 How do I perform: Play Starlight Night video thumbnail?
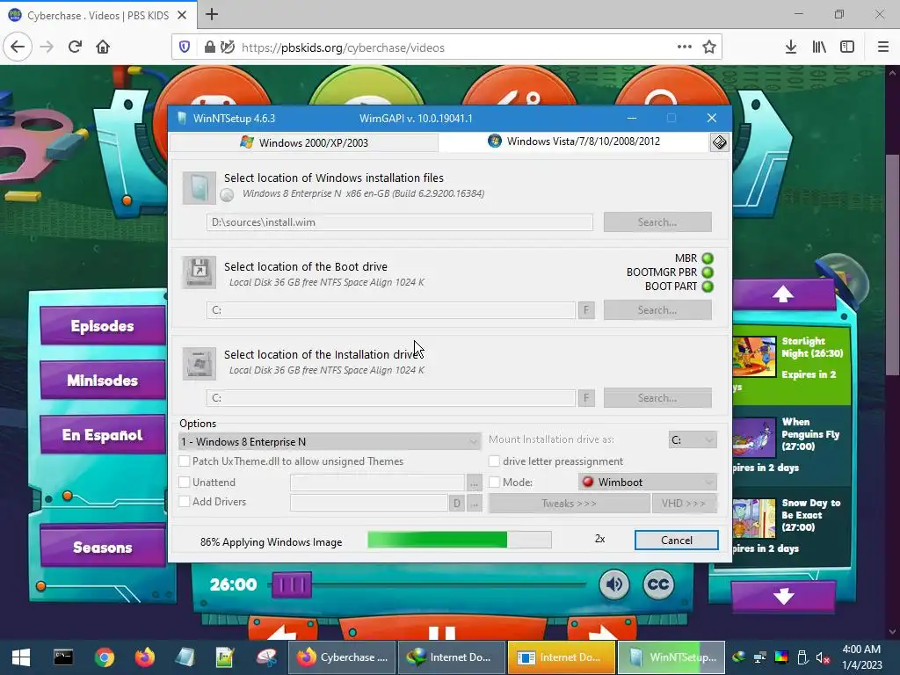click(753, 357)
